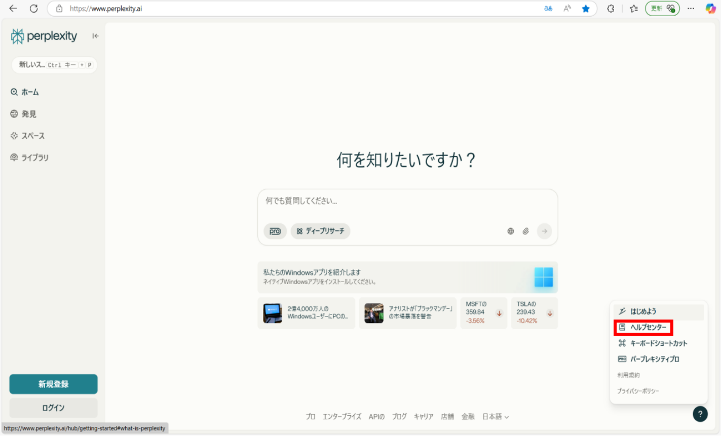Click the read aloud icon

[x=567, y=9]
